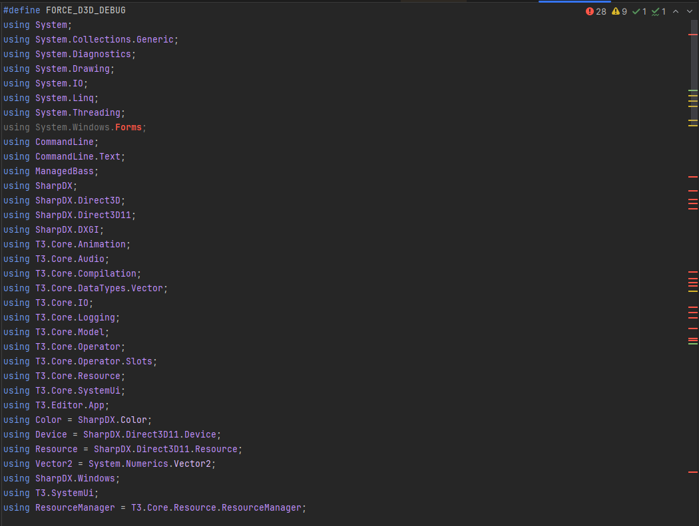Click 'T3.Core.Logging' namespace
The height and width of the screenshot is (526, 699).
point(75,318)
